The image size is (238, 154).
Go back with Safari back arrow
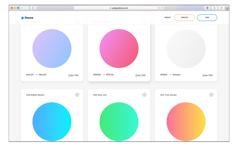23,8
